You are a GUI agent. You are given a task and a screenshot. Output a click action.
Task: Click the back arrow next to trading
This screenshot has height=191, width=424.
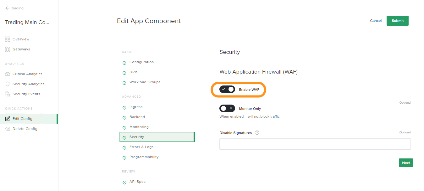[x=7, y=8]
